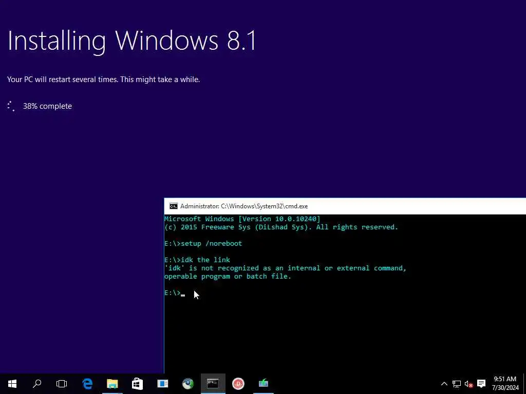The width and height of the screenshot is (526, 394).
Task: Click the 'Installing Windows 8.1' heading
Action: (132, 41)
